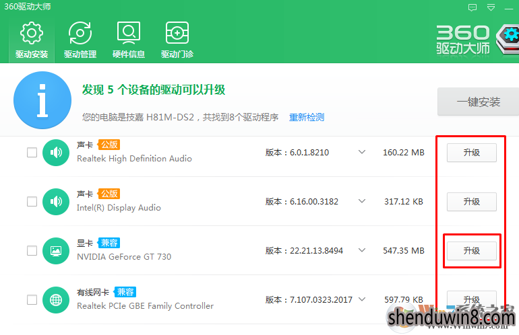Click version text 版本：22.21.13.8494
Image resolution: width=519 pixels, height=335 pixels.
tap(304, 251)
